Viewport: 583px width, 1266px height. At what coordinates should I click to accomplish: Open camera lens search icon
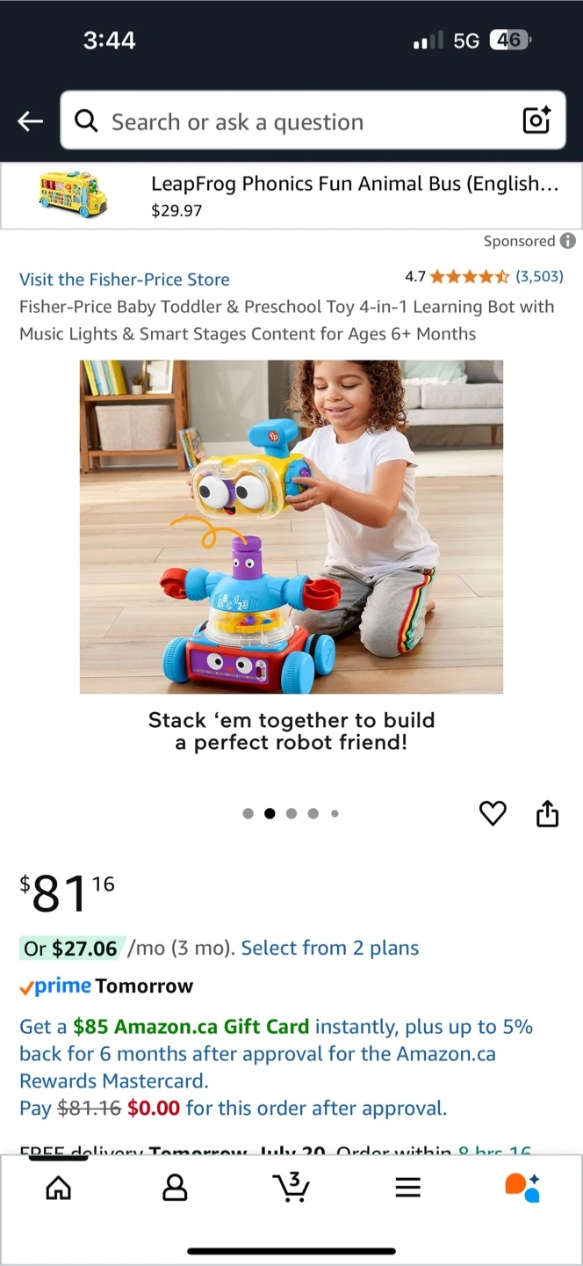pyautogui.click(x=536, y=120)
